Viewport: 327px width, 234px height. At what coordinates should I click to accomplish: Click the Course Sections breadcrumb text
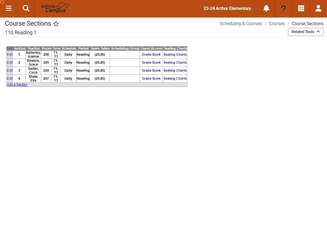(307, 24)
